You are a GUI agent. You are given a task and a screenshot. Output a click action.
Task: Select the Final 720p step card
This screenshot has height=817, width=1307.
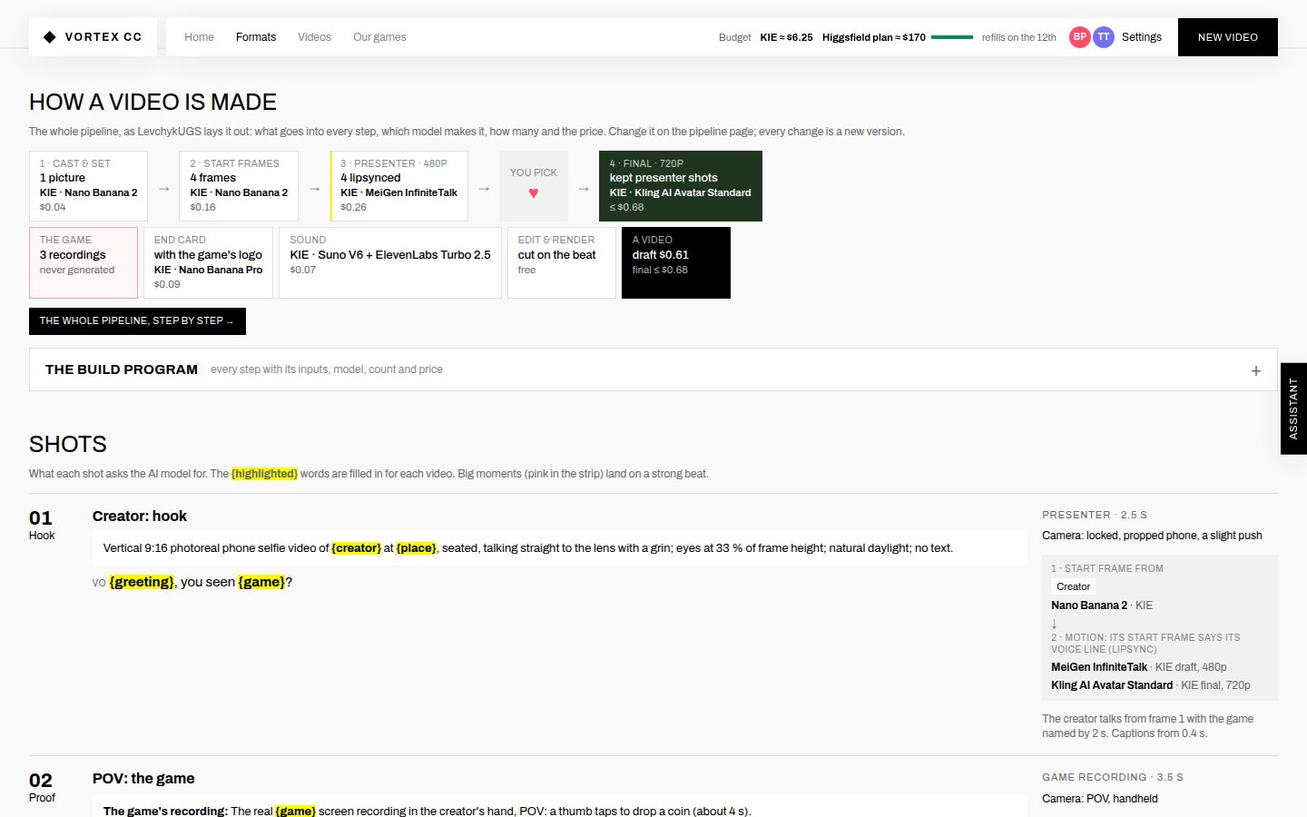681,186
